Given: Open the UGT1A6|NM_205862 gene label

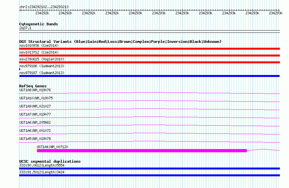Looking at the screenshot, I should coord(35,122).
